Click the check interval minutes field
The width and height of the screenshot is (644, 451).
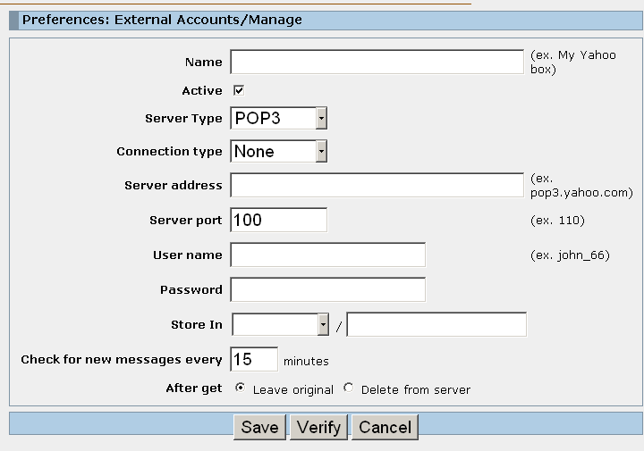coord(254,359)
